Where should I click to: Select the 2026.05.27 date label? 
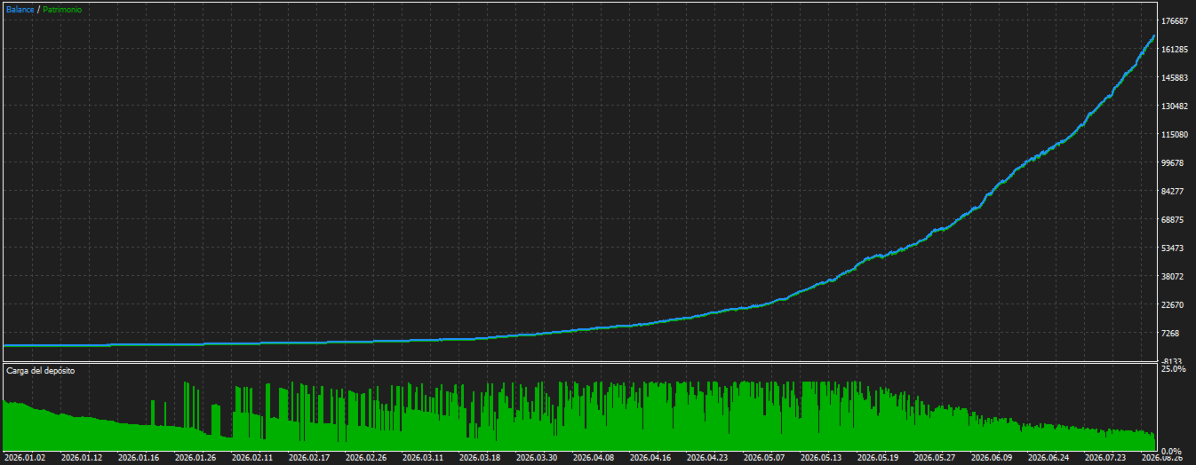click(935, 459)
